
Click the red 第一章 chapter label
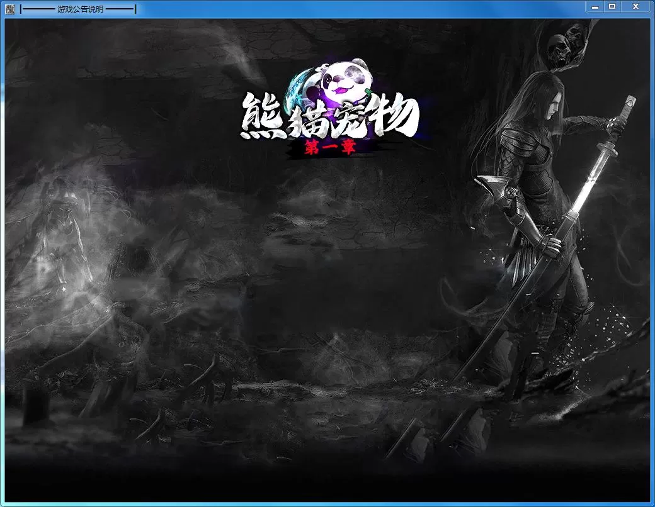[x=329, y=148]
